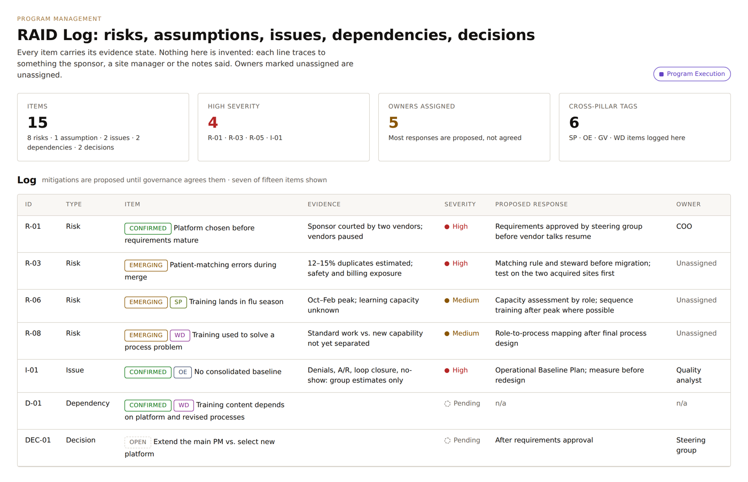Click the SP tag on R-06
Image resolution: width=748 pixels, height=482 pixels.
tap(178, 302)
